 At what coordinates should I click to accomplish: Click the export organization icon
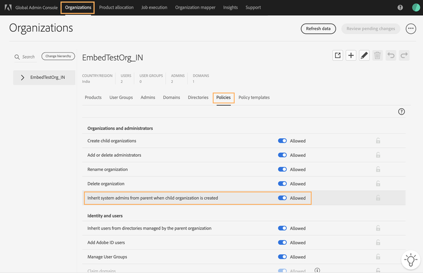(x=338, y=55)
